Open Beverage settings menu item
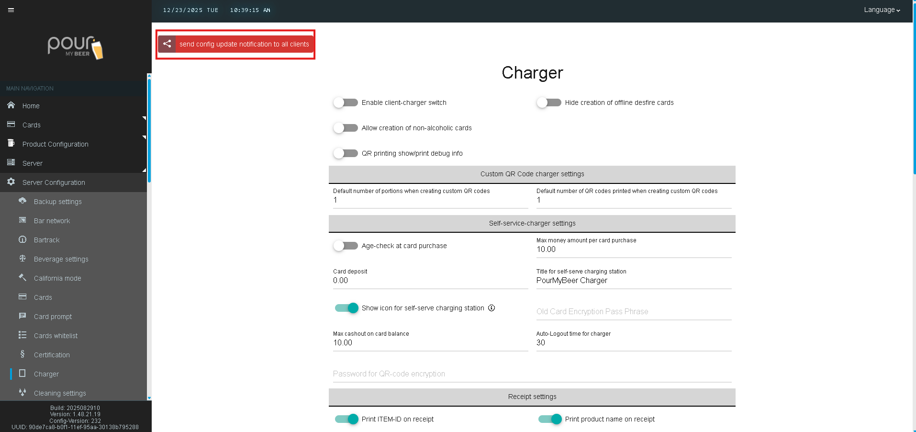 [61, 259]
